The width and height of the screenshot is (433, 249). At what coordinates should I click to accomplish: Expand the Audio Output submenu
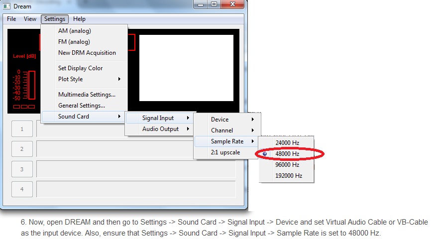[160, 129]
